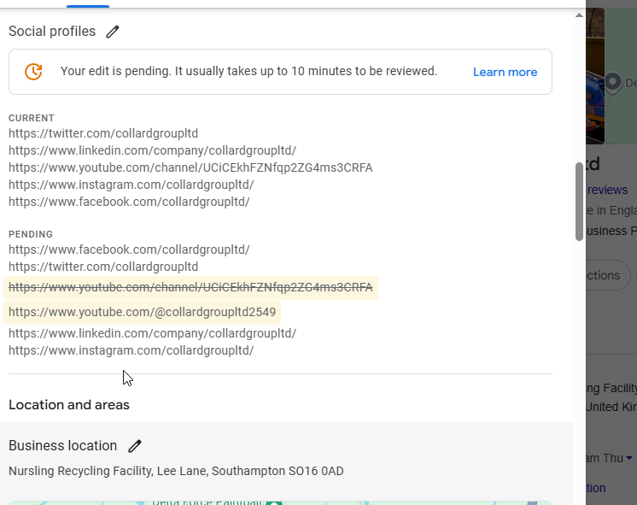
Task: Click the current Twitter profile URL
Action: pyautogui.click(x=103, y=133)
